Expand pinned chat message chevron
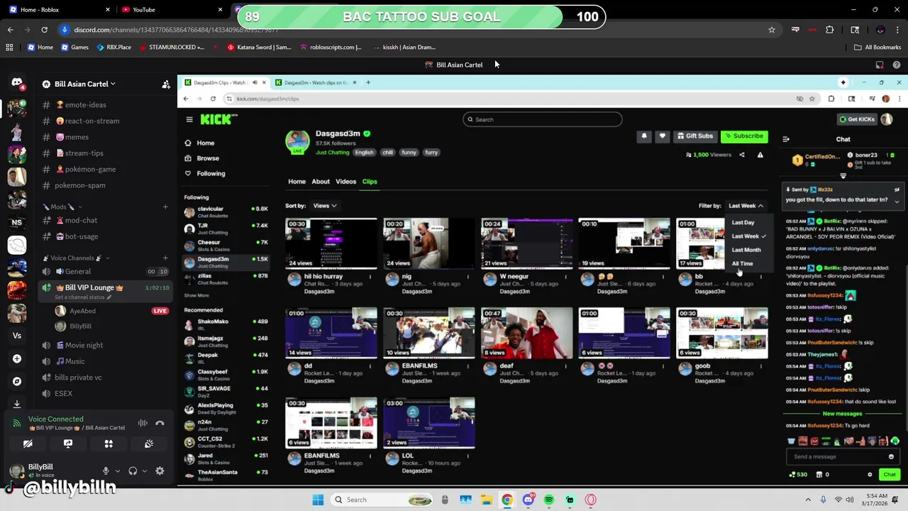Viewport: 908px width, 511px height. pos(897,202)
